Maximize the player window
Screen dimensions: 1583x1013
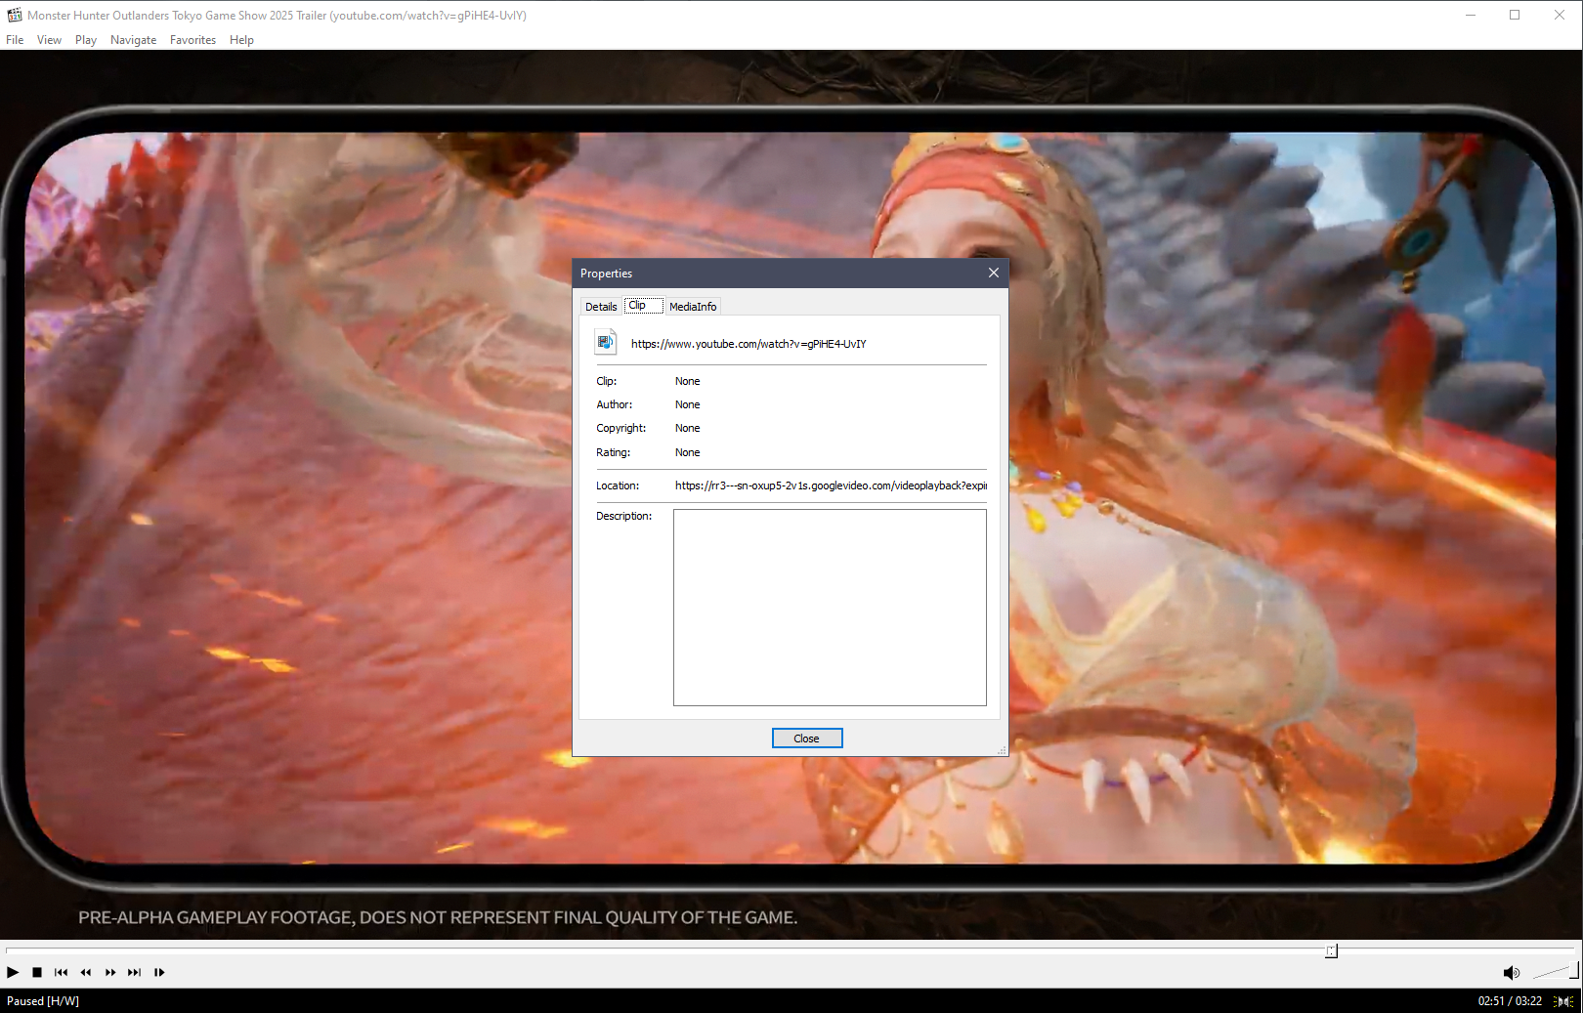pos(1515,15)
